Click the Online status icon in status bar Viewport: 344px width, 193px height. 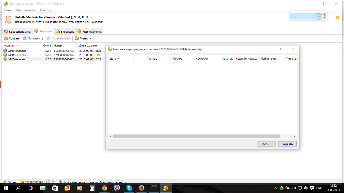[x=5, y=182]
